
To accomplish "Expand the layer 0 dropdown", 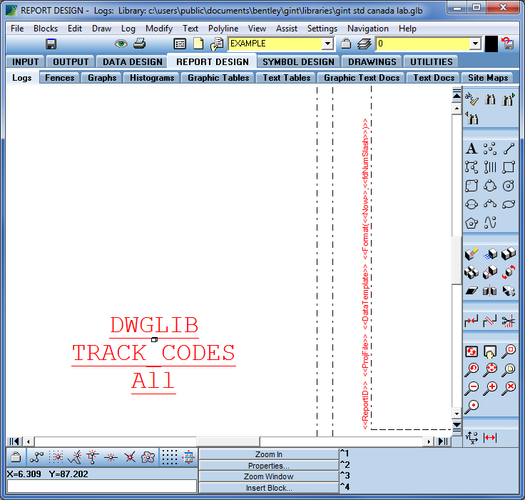I will coord(475,44).
